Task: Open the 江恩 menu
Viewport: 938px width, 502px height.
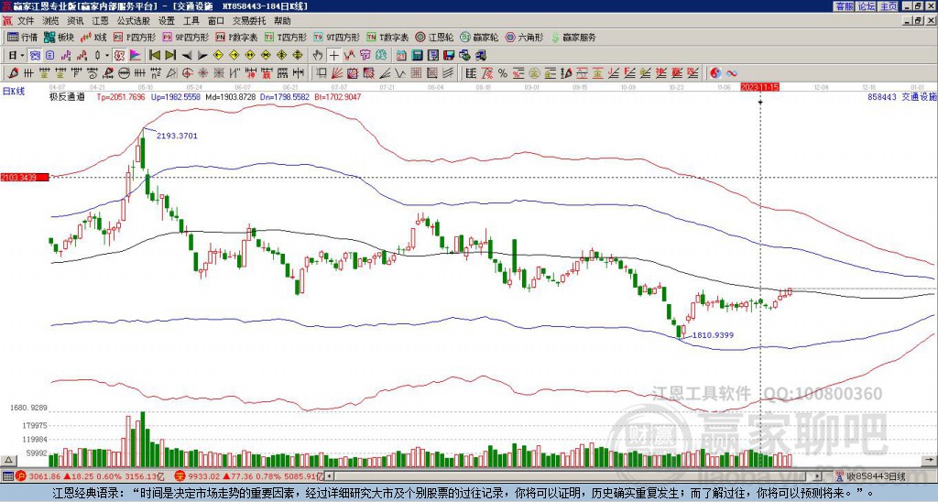Action: tap(100, 20)
